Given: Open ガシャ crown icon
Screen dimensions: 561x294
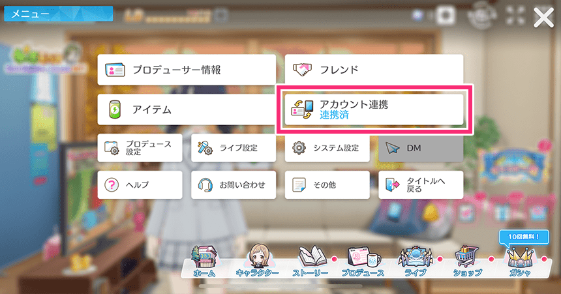Looking at the screenshot, I should click(519, 262).
